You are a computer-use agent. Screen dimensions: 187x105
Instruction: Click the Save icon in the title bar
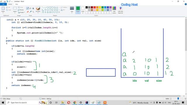pos(5,1)
